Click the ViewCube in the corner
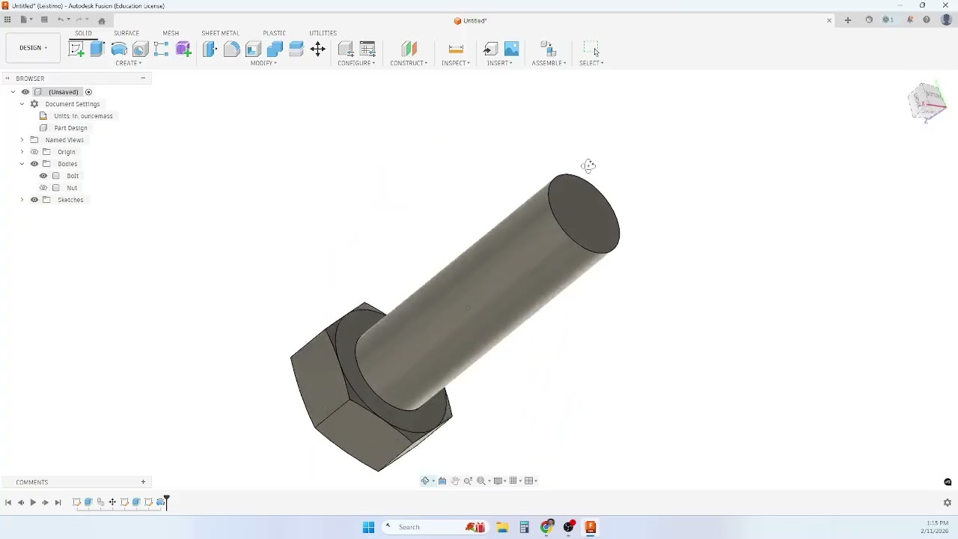 [927, 102]
